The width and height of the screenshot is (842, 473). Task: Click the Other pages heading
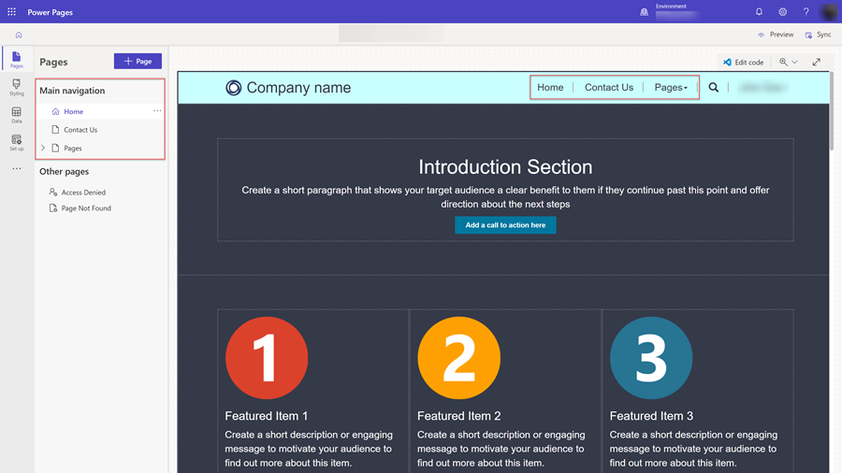pos(64,172)
